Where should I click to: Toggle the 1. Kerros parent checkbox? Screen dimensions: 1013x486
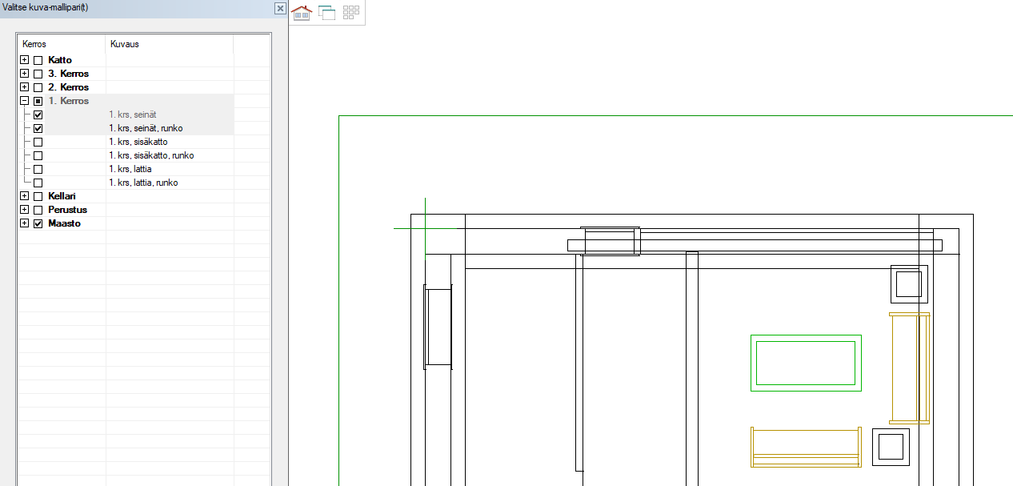(38, 101)
